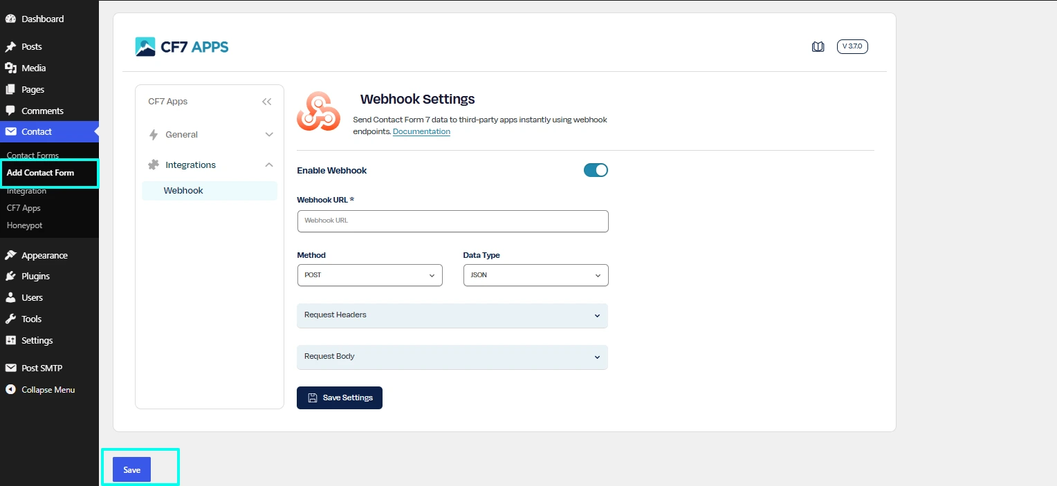Open the documentation book icon
Viewport: 1057px width, 486px height.
(x=818, y=47)
